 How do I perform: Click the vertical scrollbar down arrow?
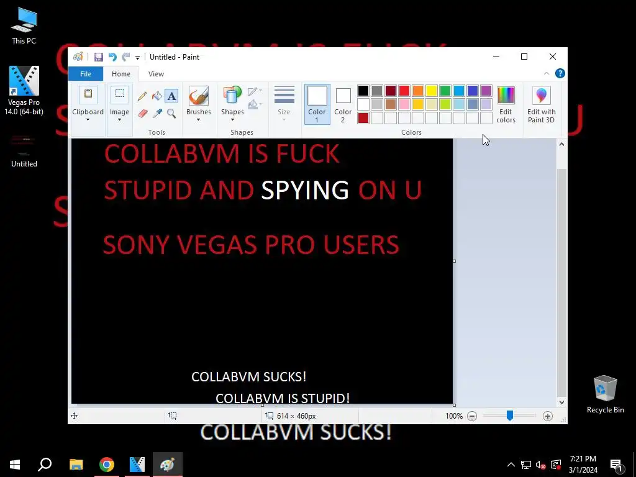[x=561, y=402]
